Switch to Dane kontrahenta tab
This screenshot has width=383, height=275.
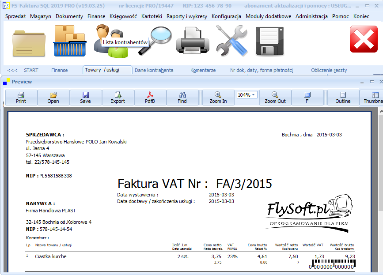pos(154,70)
